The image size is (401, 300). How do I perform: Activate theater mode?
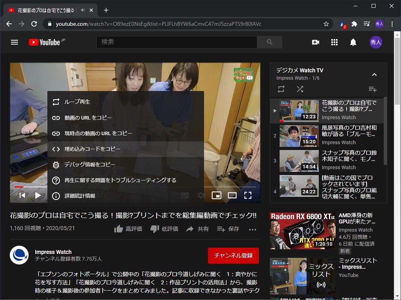tap(233, 195)
